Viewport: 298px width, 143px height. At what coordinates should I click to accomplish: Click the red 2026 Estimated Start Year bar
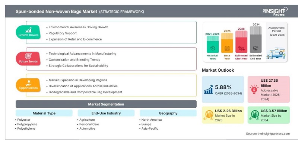point(241,42)
